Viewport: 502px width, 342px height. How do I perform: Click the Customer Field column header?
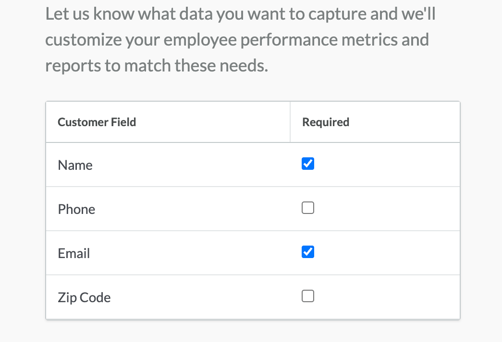[x=97, y=122]
